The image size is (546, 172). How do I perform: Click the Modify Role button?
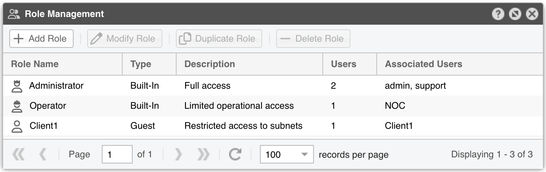click(125, 39)
